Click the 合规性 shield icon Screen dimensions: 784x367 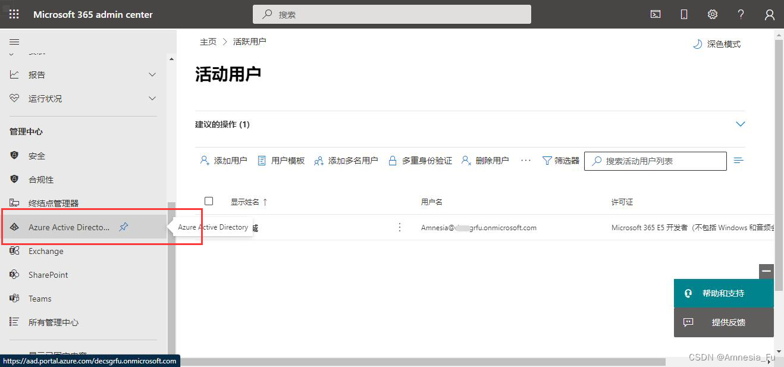click(14, 179)
